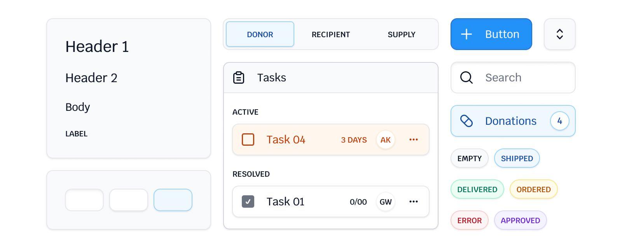622x248 pixels.
Task: Select the DONOR tab
Action: point(260,34)
